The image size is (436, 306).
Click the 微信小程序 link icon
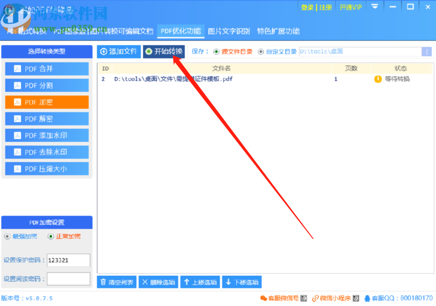click(315, 298)
